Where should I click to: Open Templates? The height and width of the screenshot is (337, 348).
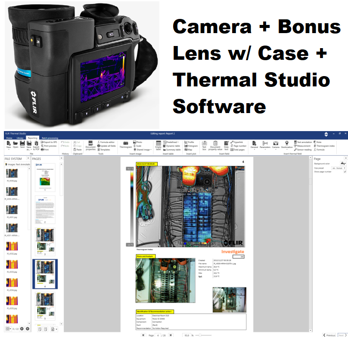104,150
